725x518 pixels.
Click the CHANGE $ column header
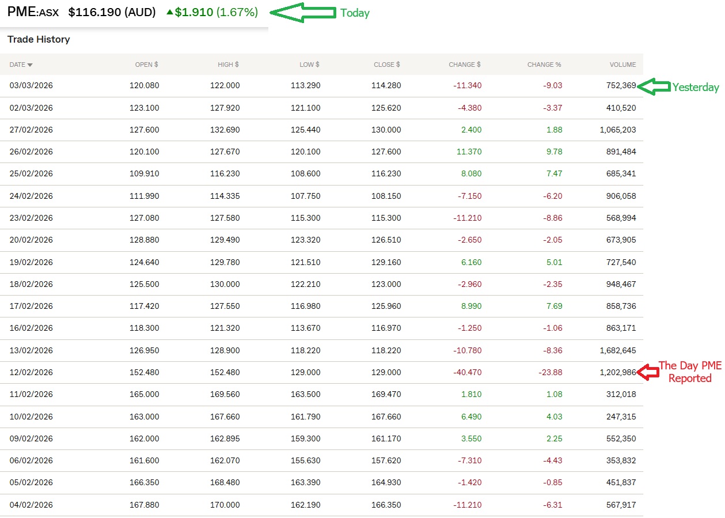464,65
